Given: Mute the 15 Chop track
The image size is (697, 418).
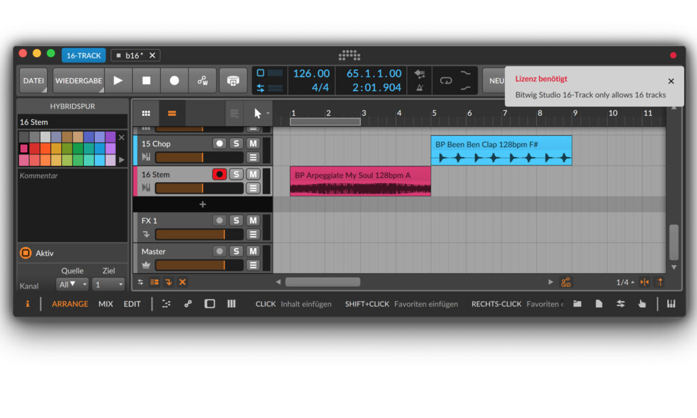Looking at the screenshot, I should [253, 143].
